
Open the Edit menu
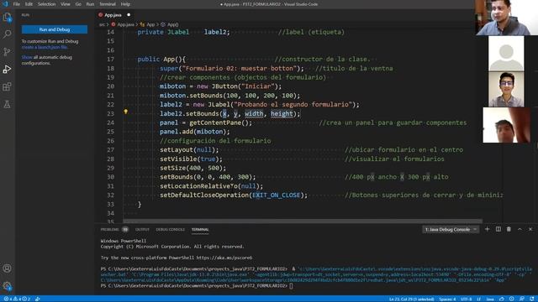coord(29,4)
